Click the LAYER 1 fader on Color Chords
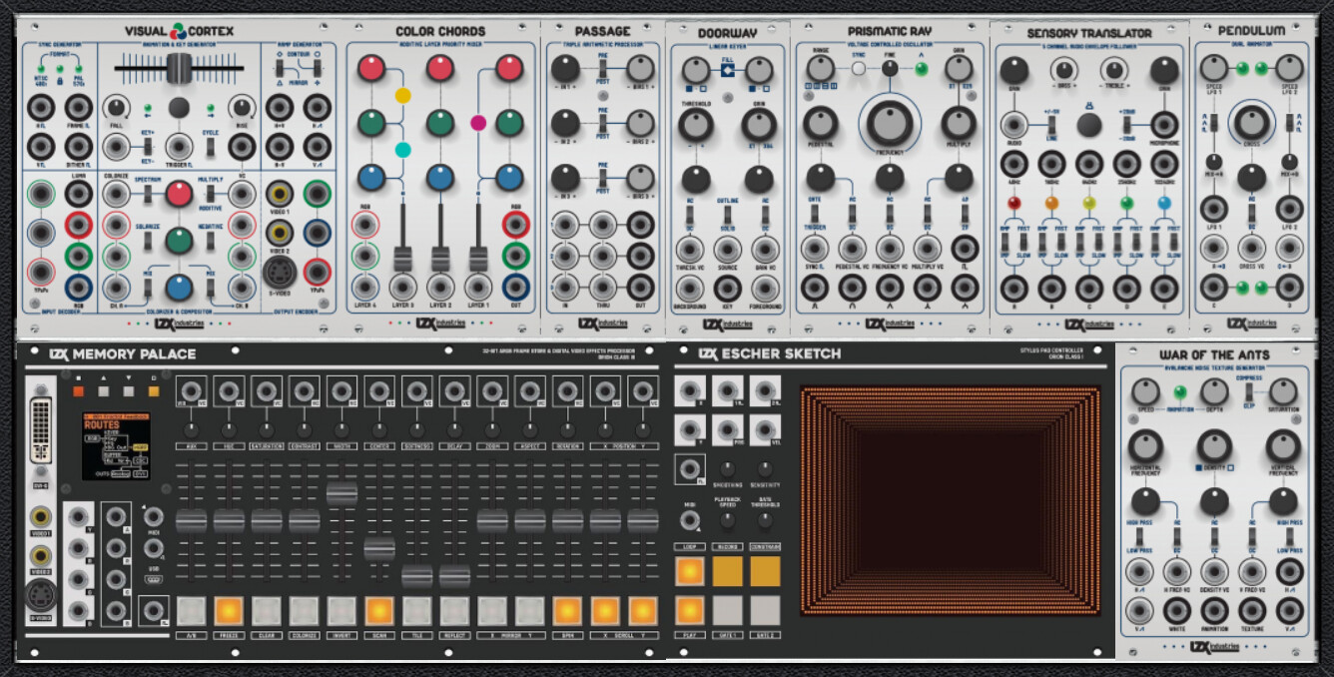 tap(478, 259)
